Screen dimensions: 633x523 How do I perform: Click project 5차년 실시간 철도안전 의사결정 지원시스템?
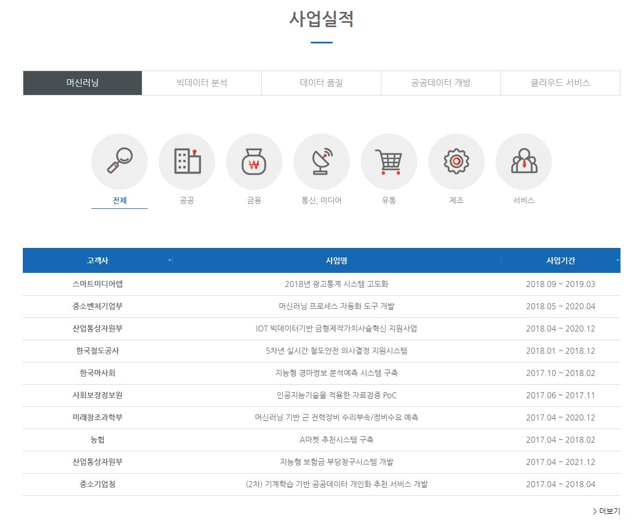(x=337, y=350)
